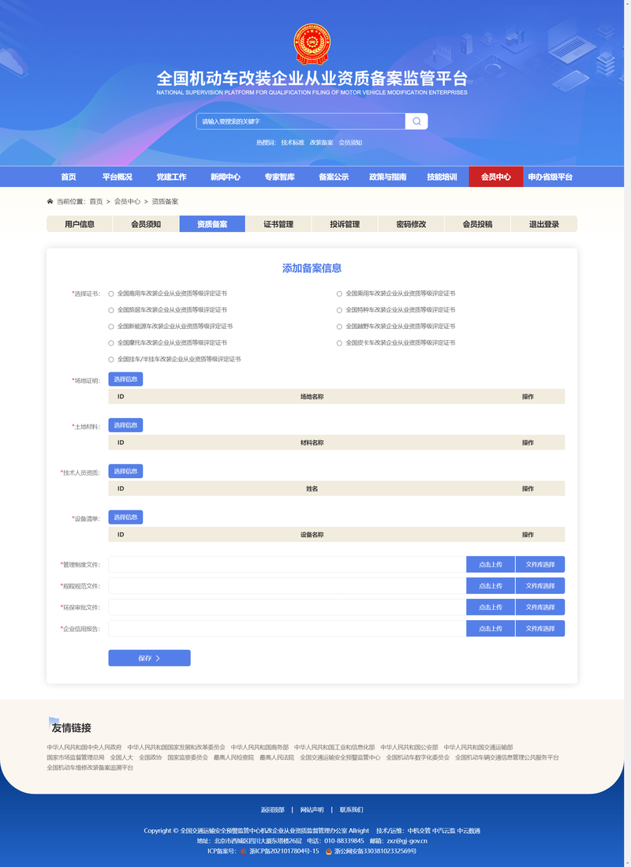Image resolution: width=631 pixels, height=867 pixels.
Task: Click the 管理制度文件 file path field
Action: 287,565
